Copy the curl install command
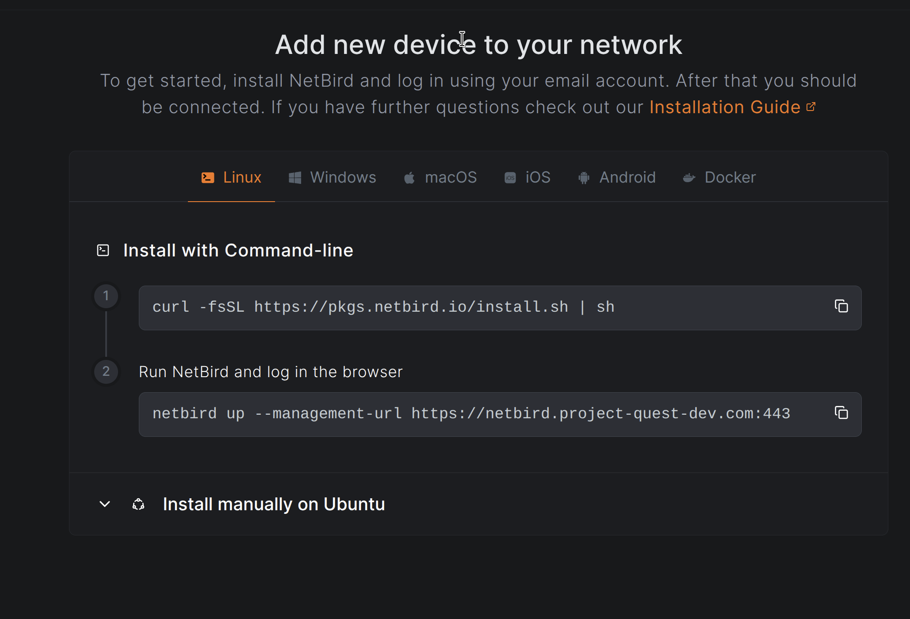 (841, 306)
